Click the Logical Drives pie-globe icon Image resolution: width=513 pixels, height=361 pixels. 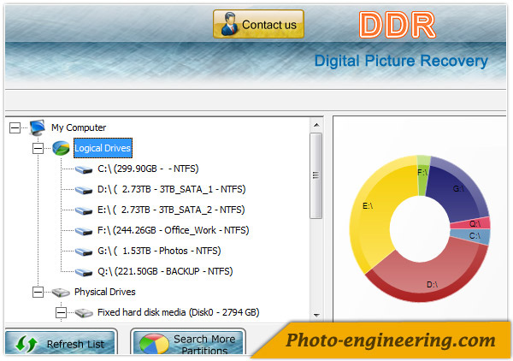[61, 148]
